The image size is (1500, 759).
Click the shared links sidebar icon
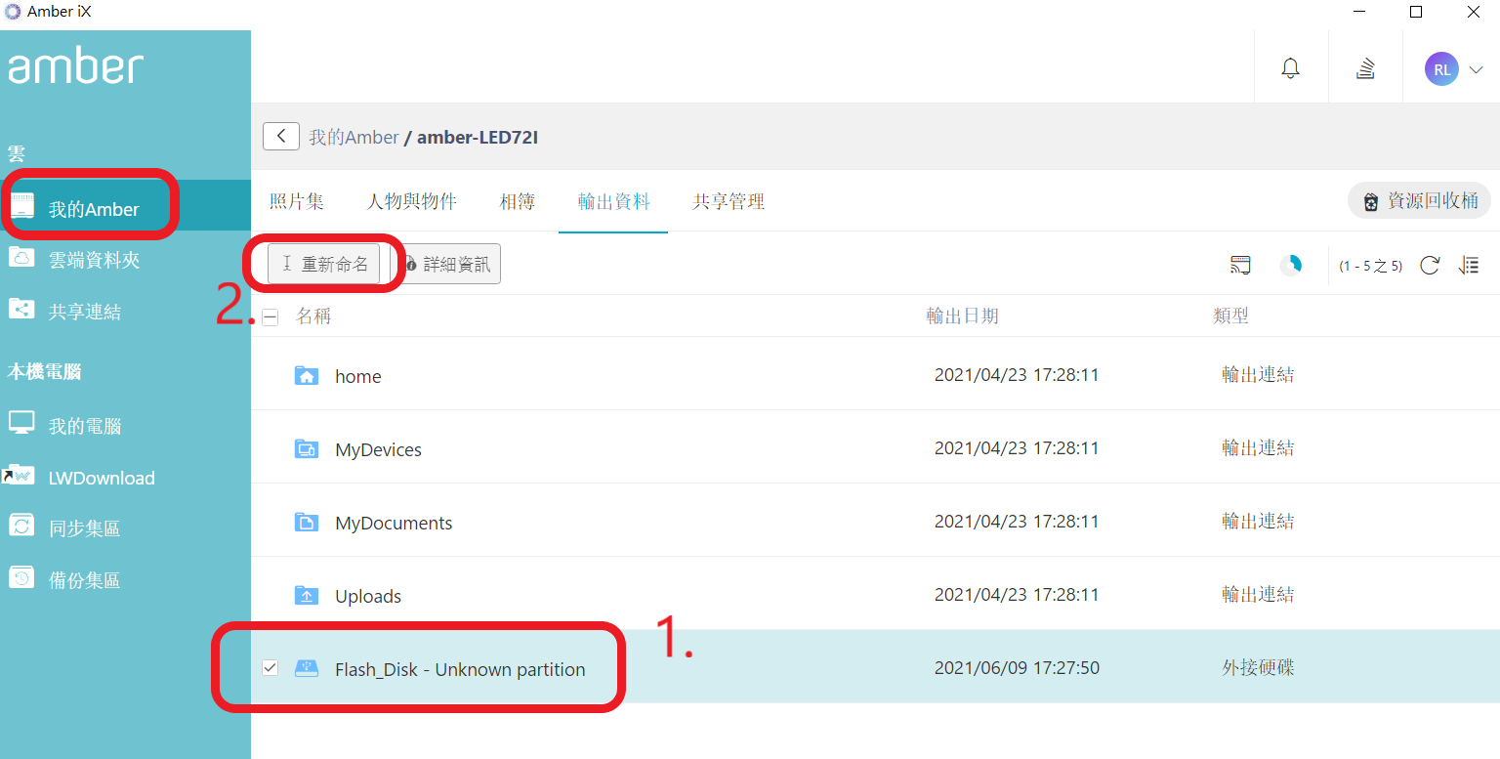[21, 310]
